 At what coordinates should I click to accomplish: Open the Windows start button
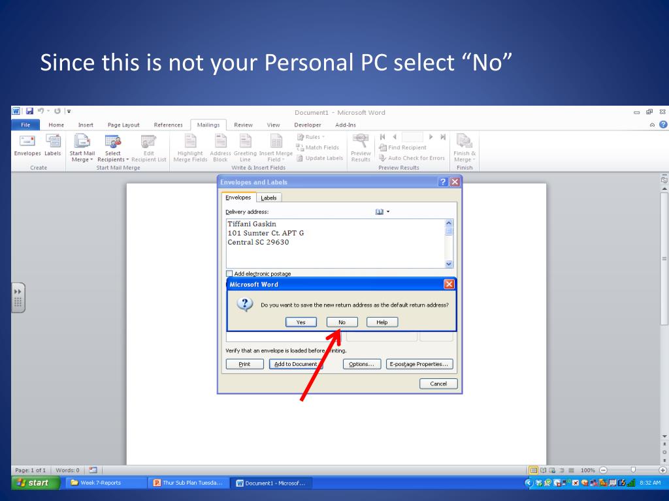(36, 483)
